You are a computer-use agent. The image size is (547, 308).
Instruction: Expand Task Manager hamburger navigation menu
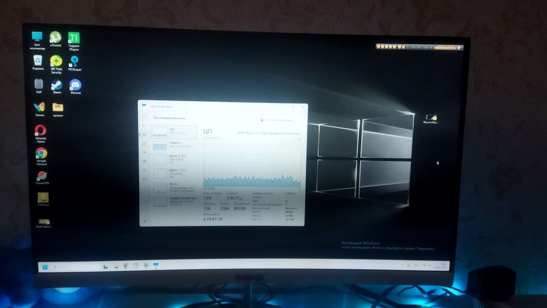(x=144, y=117)
